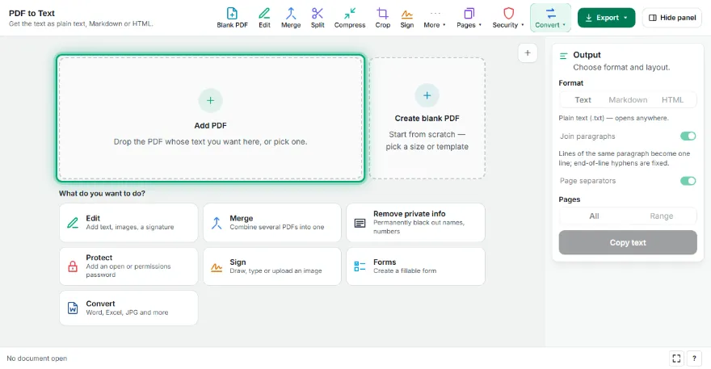
Task: Open the Export dropdown button
Action: [606, 18]
